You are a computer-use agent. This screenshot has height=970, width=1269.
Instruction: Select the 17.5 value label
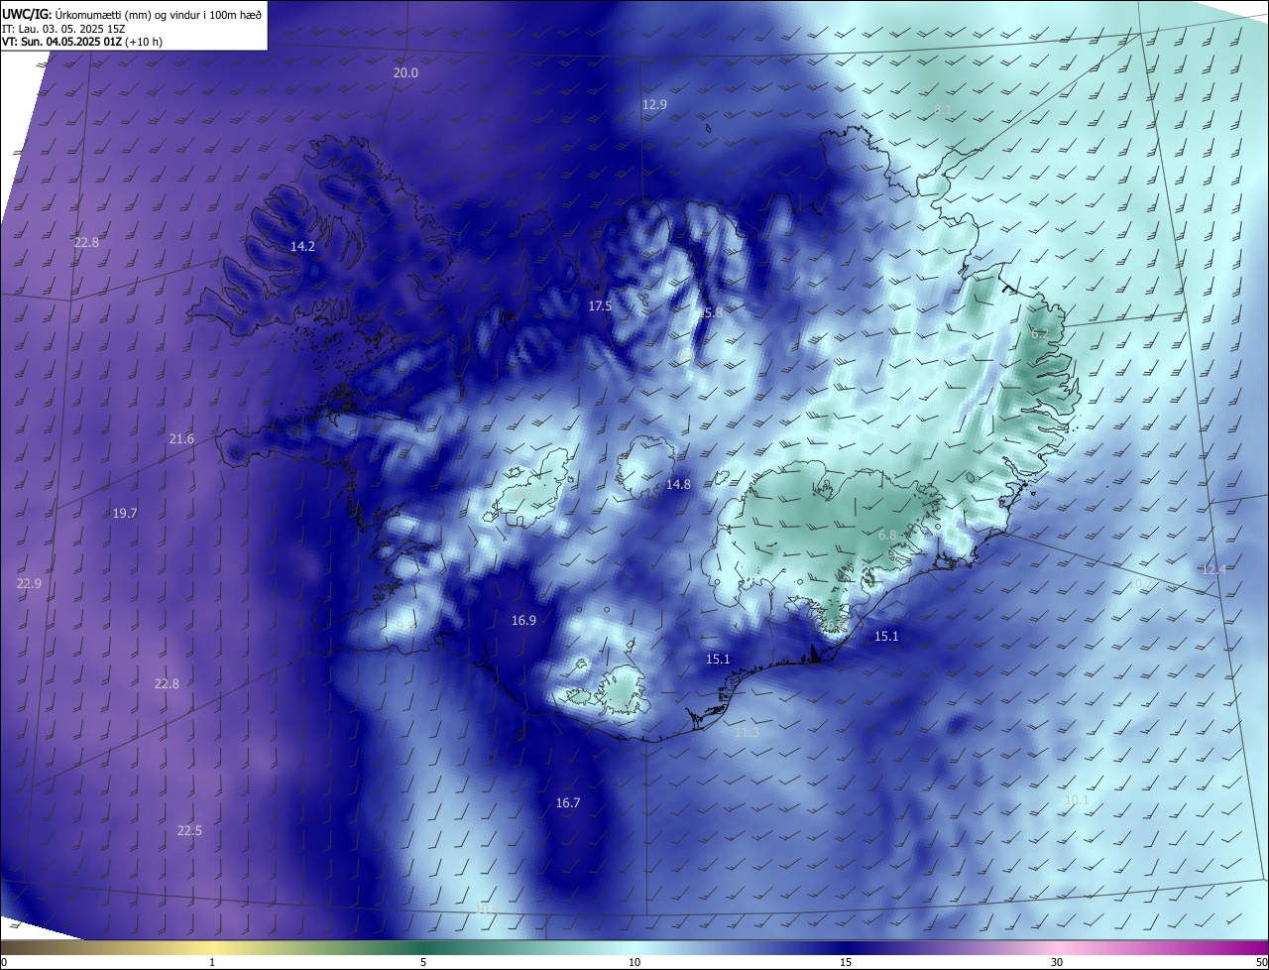600,306
